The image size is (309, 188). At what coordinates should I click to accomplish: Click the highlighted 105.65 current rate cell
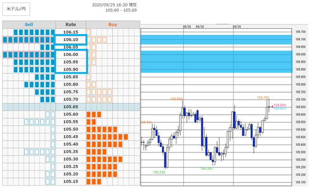click(71, 107)
